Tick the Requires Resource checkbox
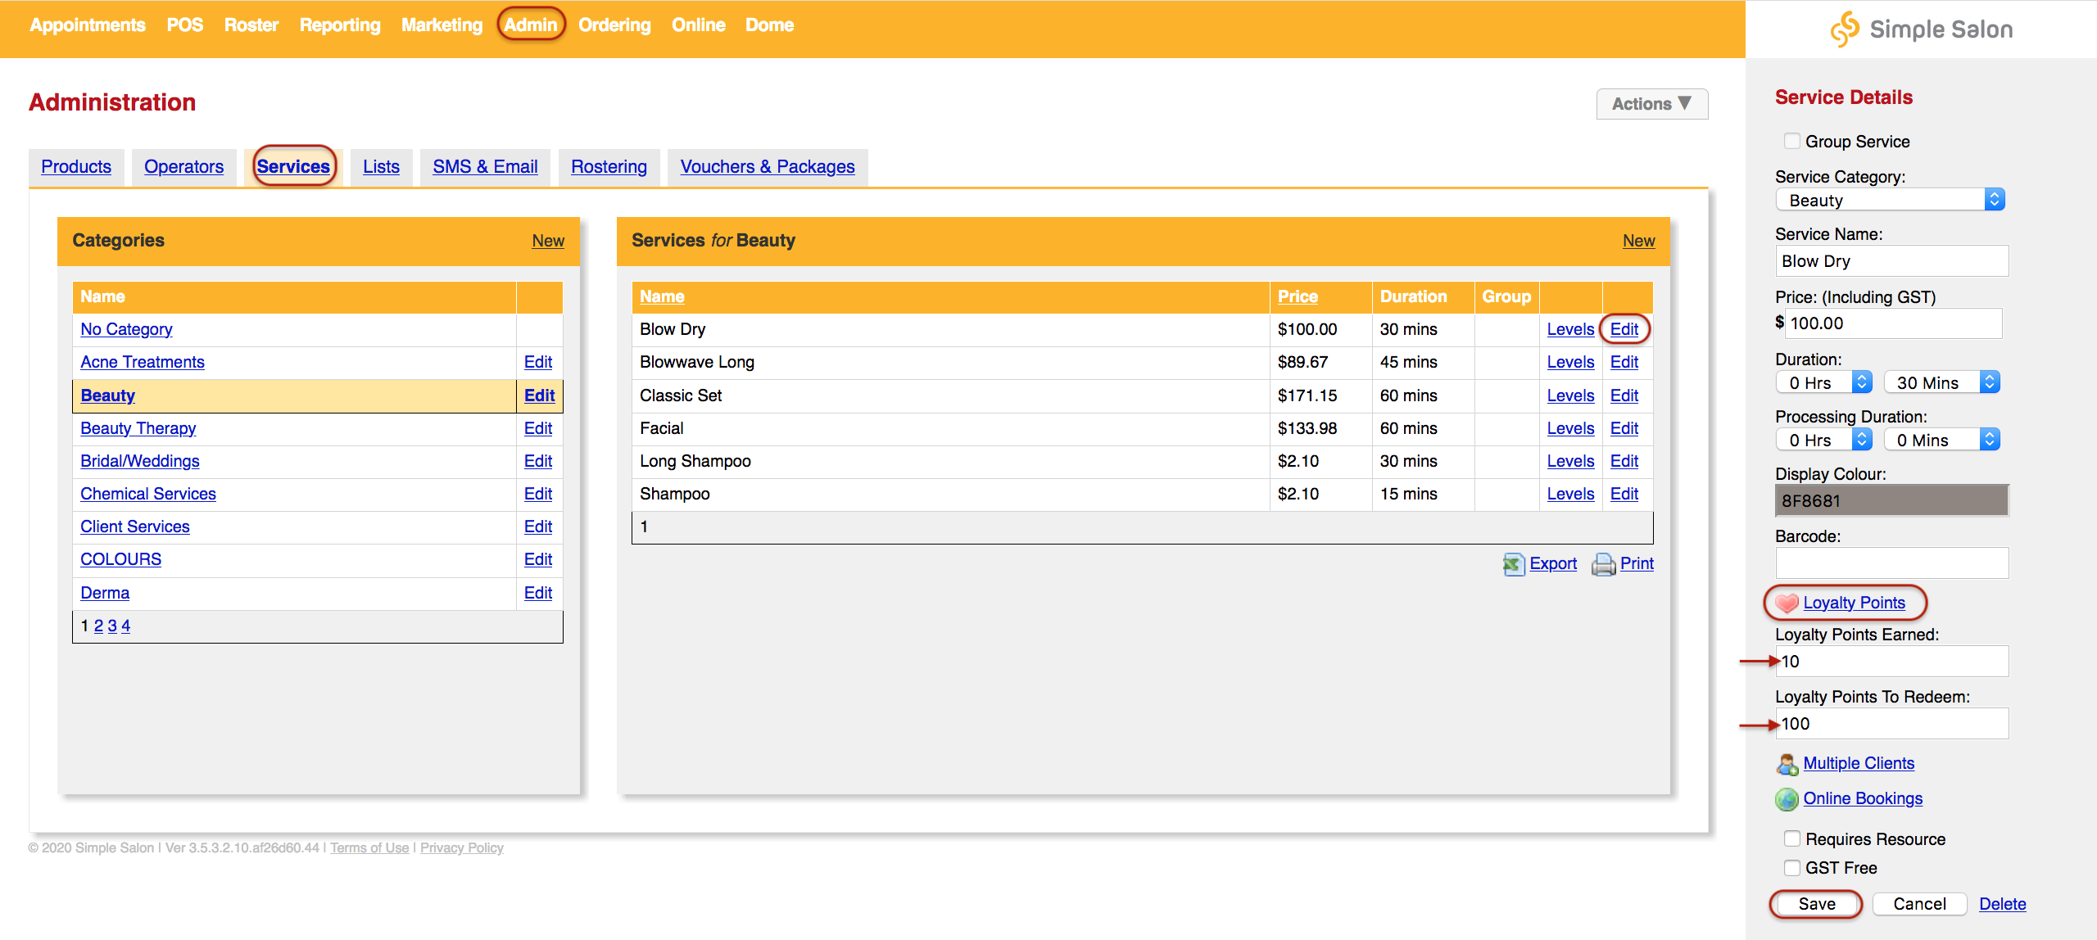2097x940 pixels. [x=1792, y=838]
